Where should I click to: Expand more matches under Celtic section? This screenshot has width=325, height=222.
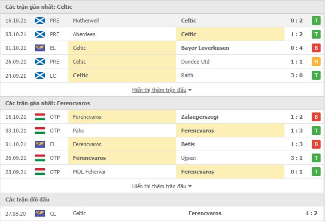point(162,90)
